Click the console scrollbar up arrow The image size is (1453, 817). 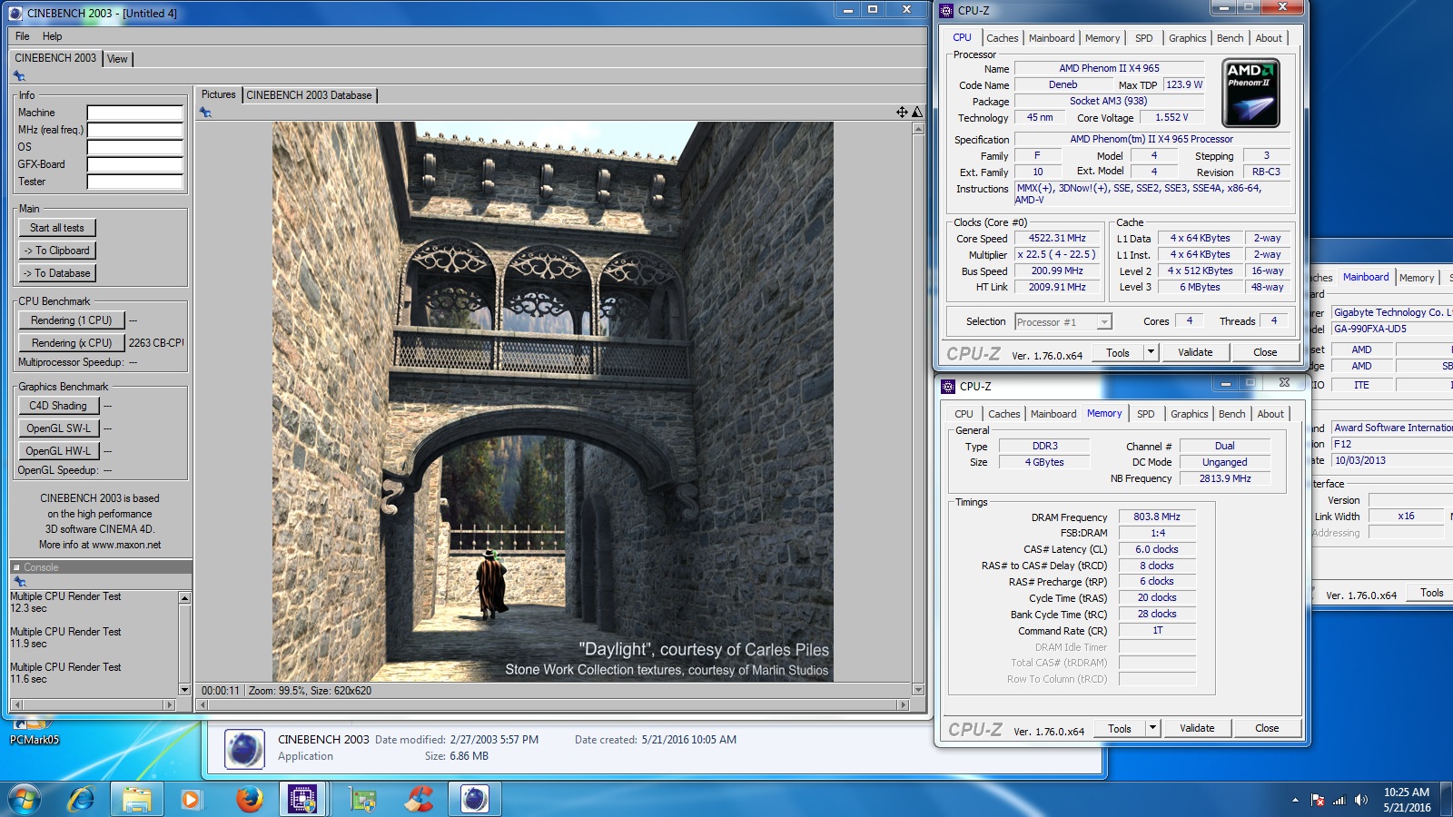(184, 597)
